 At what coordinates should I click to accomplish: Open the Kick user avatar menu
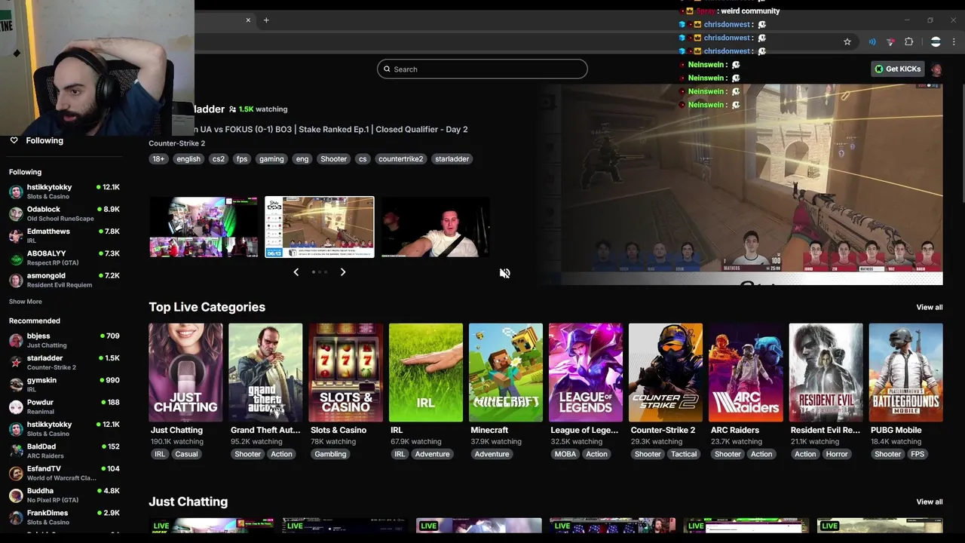(936, 69)
